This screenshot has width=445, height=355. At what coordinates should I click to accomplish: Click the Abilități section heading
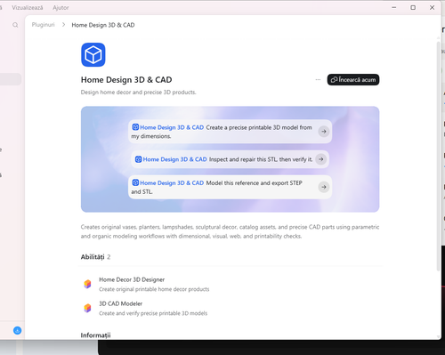93,257
